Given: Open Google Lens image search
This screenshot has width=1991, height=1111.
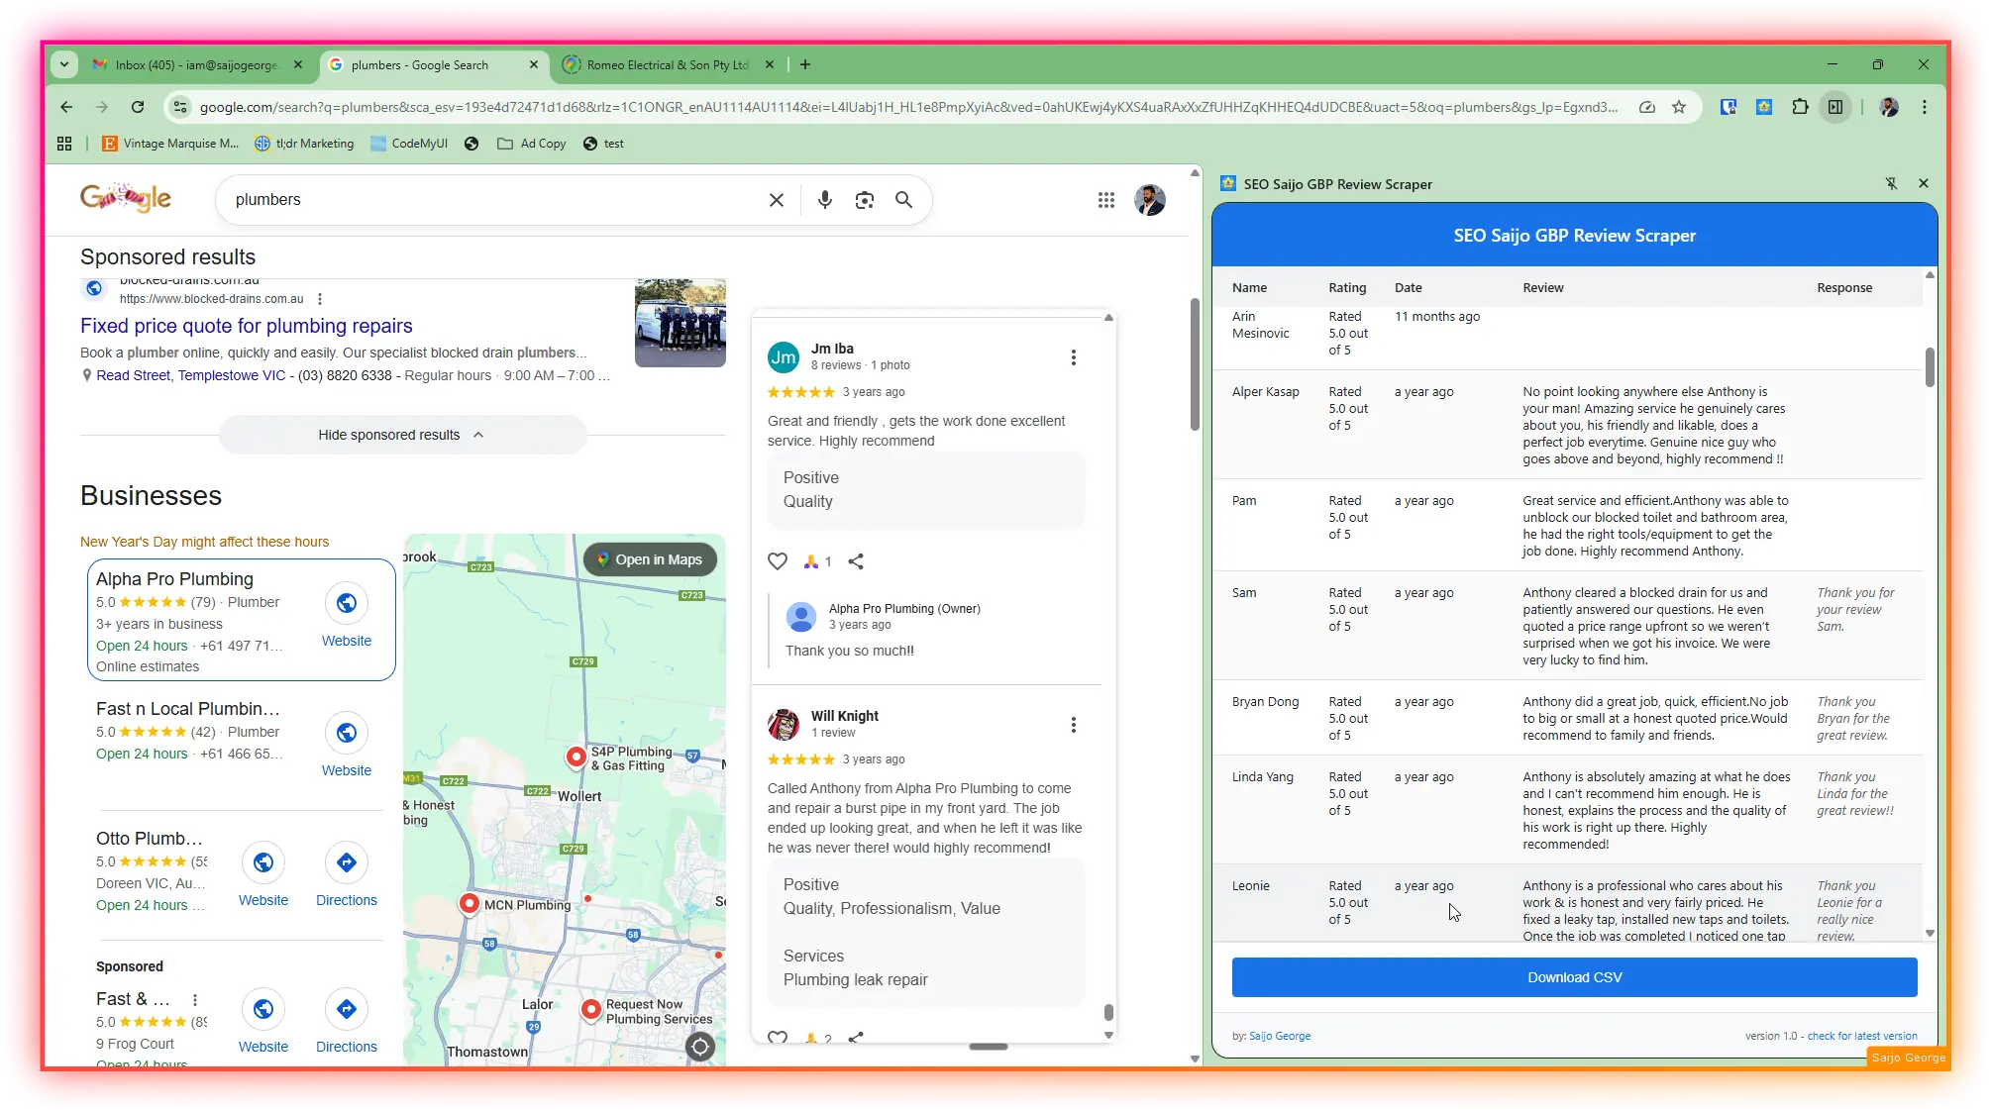Looking at the screenshot, I should coord(864,199).
